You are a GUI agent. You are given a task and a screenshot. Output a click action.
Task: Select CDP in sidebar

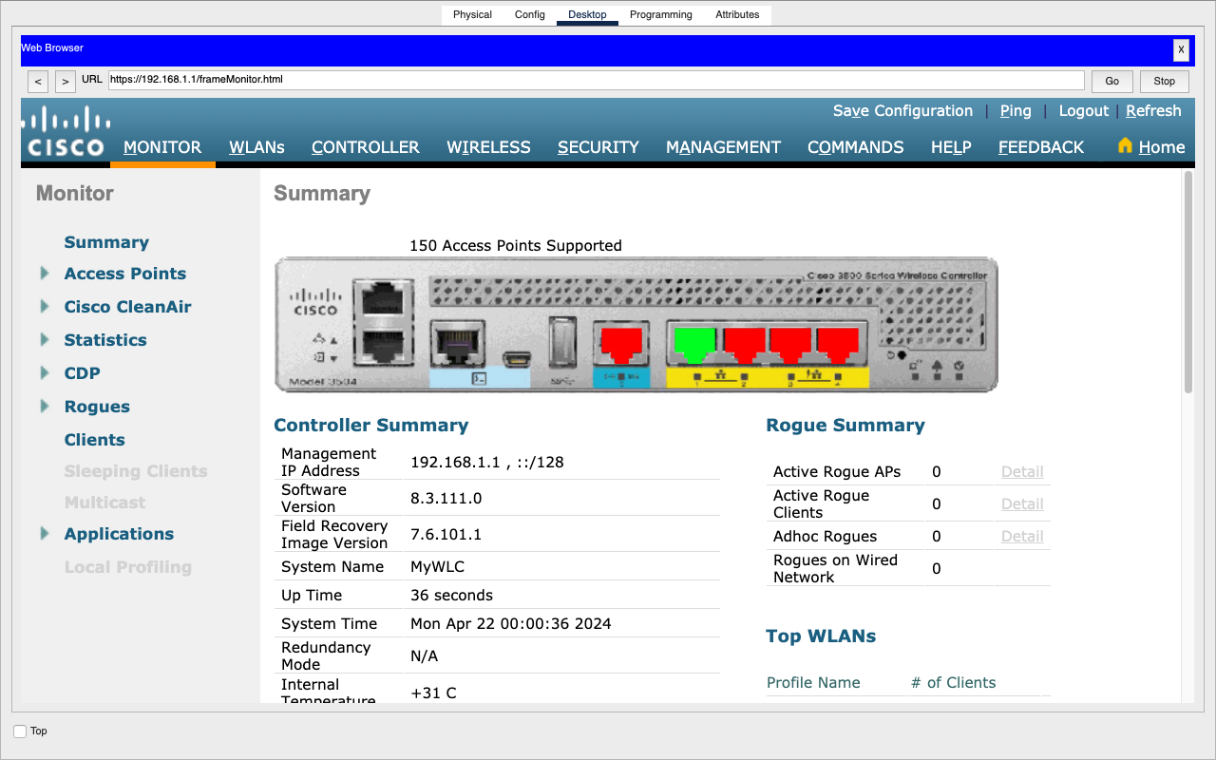(82, 373)
